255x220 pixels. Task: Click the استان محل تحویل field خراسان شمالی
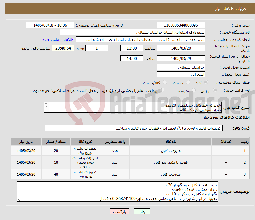181,67
